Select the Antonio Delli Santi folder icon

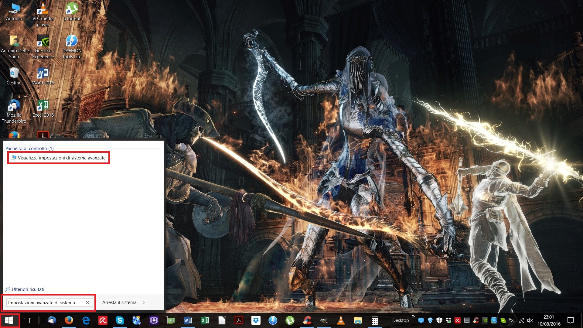[14, 47]
